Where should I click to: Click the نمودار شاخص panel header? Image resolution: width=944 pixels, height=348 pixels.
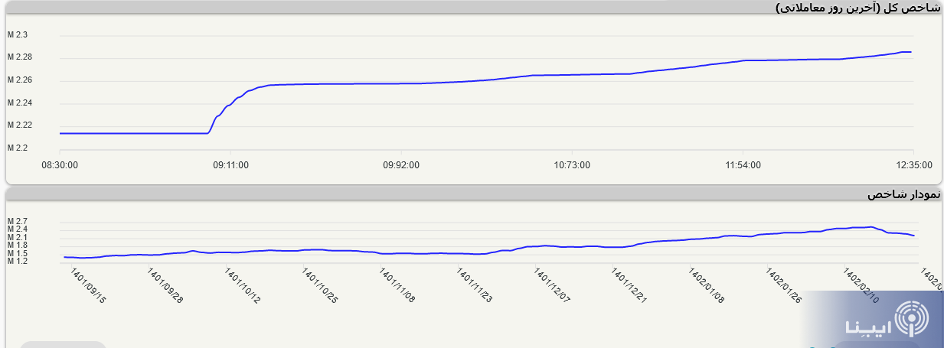(903, 194)
